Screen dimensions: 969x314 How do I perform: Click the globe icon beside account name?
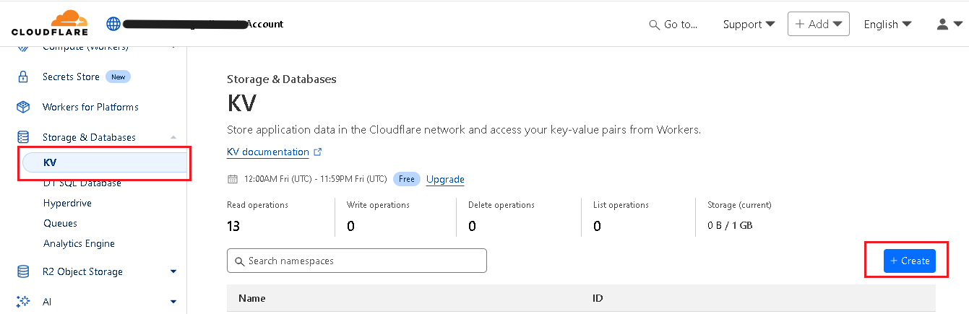click(x=113, y=24)
